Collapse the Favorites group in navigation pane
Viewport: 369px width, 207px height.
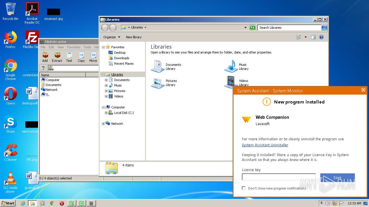pyautogui.click(x=103, y=47)
